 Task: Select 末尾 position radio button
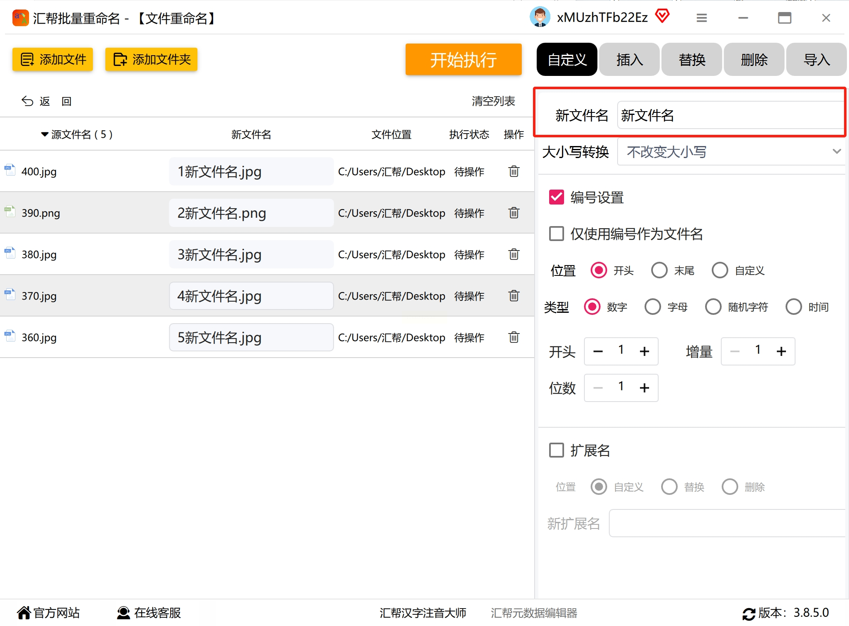[x=659, y=270]
